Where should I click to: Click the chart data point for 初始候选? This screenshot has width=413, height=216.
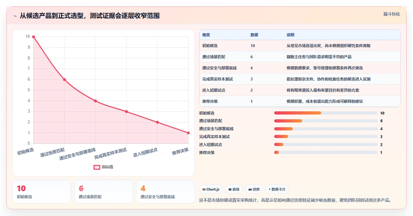coord(33,37)
